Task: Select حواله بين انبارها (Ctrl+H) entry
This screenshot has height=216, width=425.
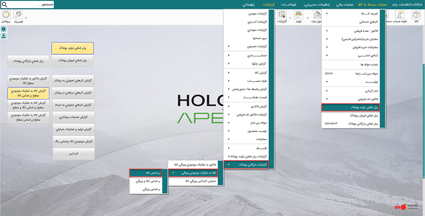Action: [x=351, y=74]
